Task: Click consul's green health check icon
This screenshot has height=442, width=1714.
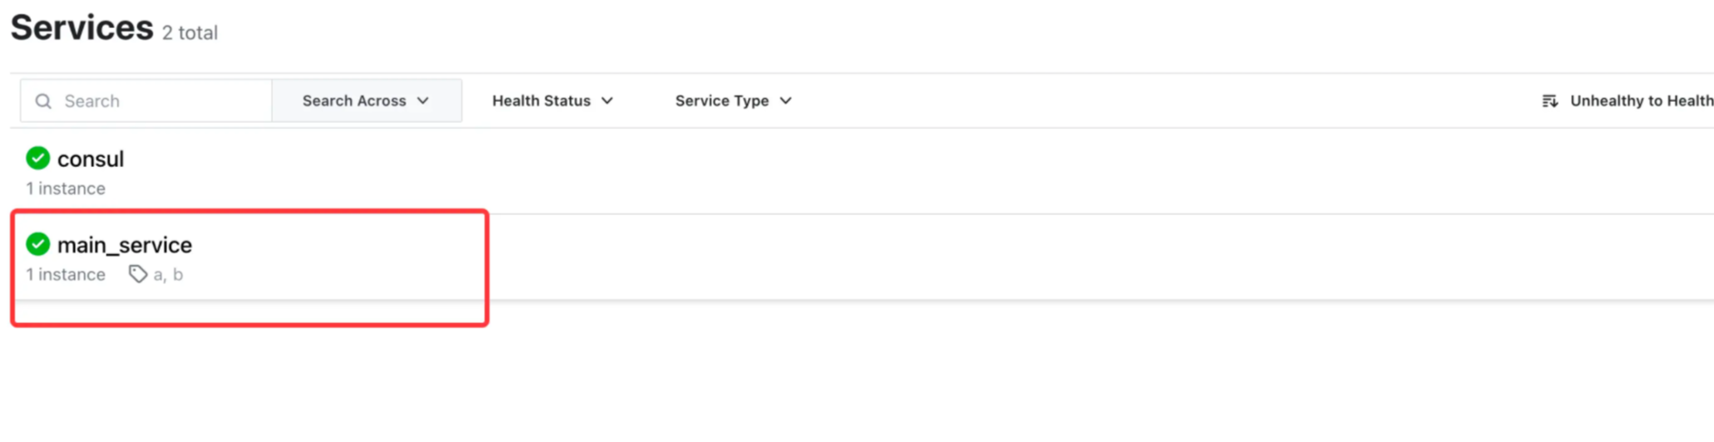Action: 38,159
